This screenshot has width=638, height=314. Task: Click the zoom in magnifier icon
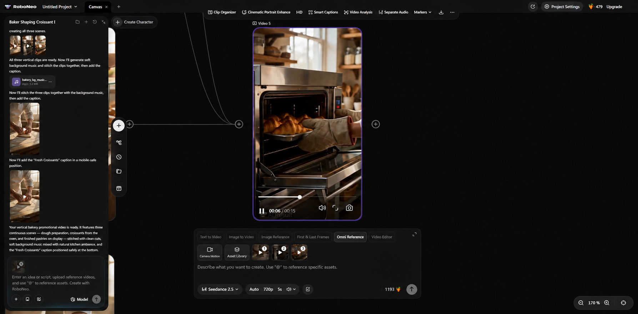pyautogui.click(x=607, y=303)
